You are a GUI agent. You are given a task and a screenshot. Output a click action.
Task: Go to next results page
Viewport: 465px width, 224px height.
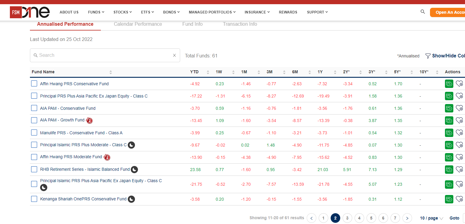click(407, 218)
